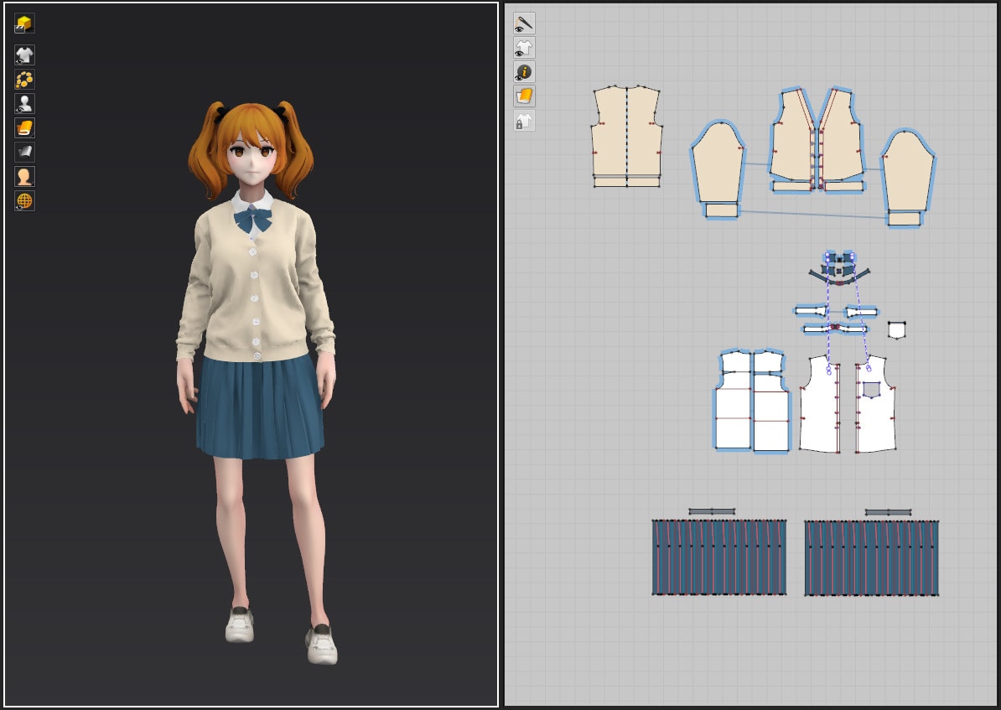This screenshot has height=710, width=1001.
Task: Select the right blue pleated skirt pattern
Action: [871, 558]
